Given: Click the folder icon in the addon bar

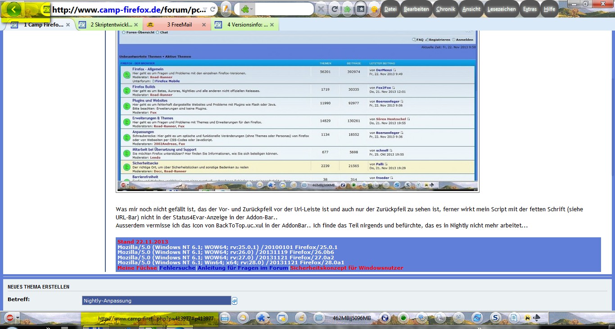Looking at the screenshot, I should [319, 318].
